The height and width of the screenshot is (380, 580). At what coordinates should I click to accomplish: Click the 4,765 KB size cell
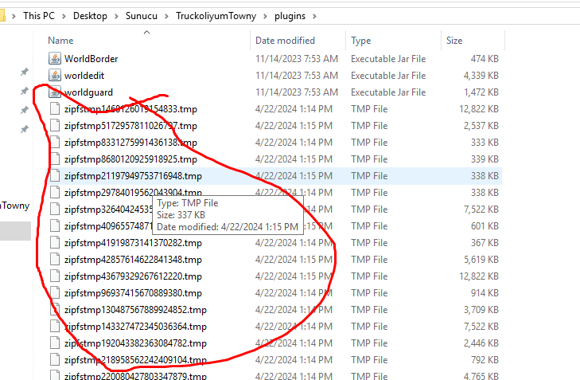point(481,375)
